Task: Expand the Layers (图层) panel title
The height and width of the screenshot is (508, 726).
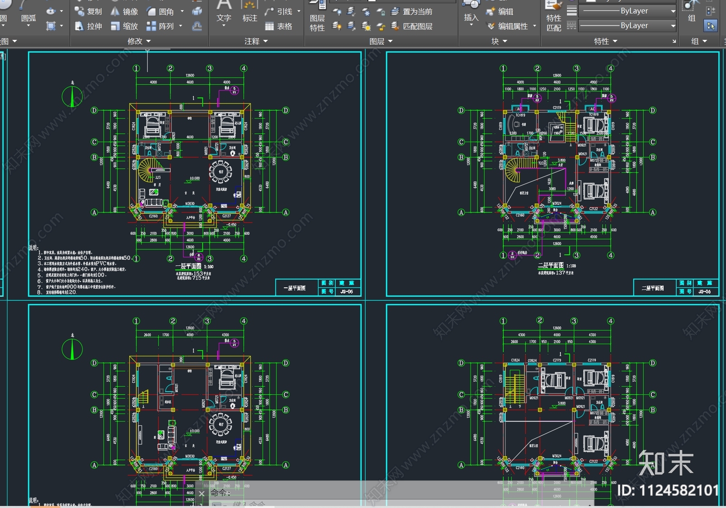Action: pos(381,41)
